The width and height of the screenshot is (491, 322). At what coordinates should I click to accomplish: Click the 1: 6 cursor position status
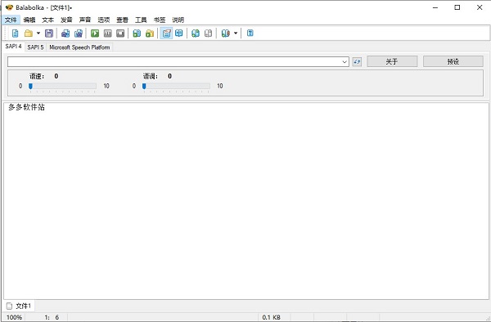52,317
